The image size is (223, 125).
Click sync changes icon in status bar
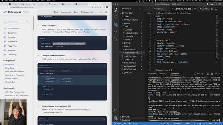click(125, 124)
